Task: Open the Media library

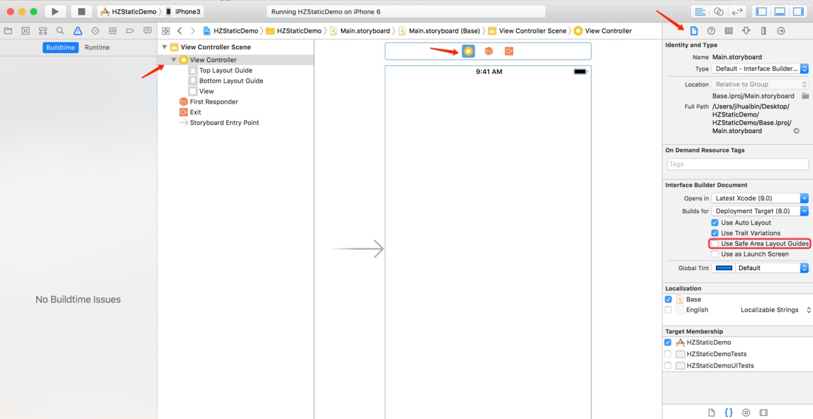Action: [763, 412]
